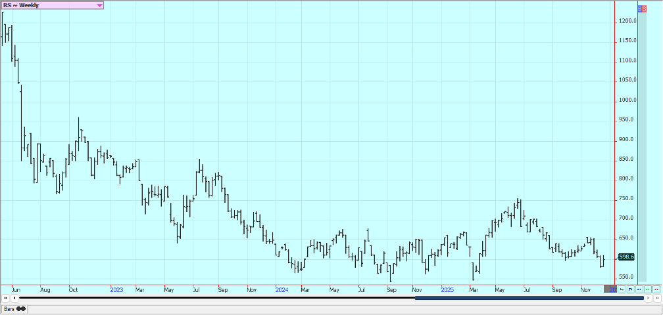Click the blue corner-shaped scale icon

pos(630,289)
